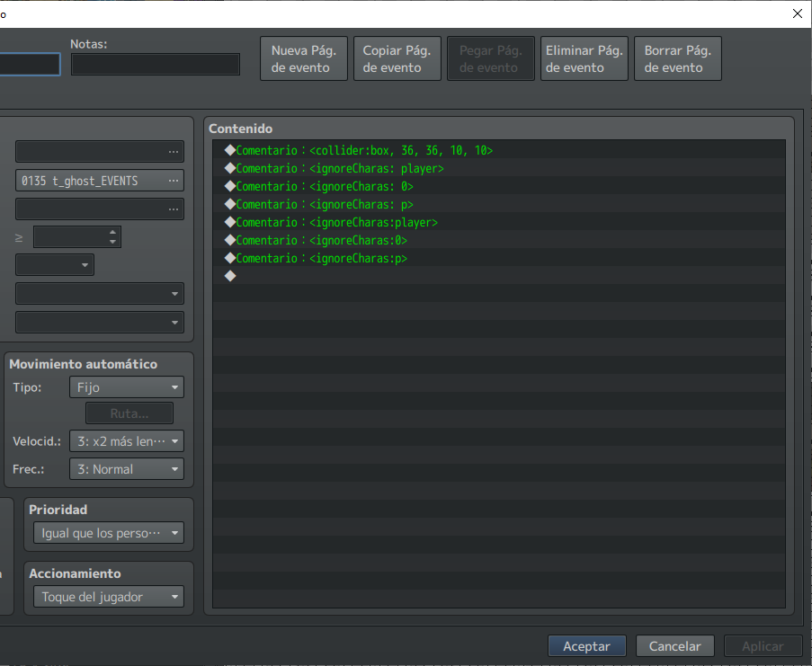812x666 pixels.
Task: Create a page with Nueva Pág. de evento
Action: click(304, 58)
